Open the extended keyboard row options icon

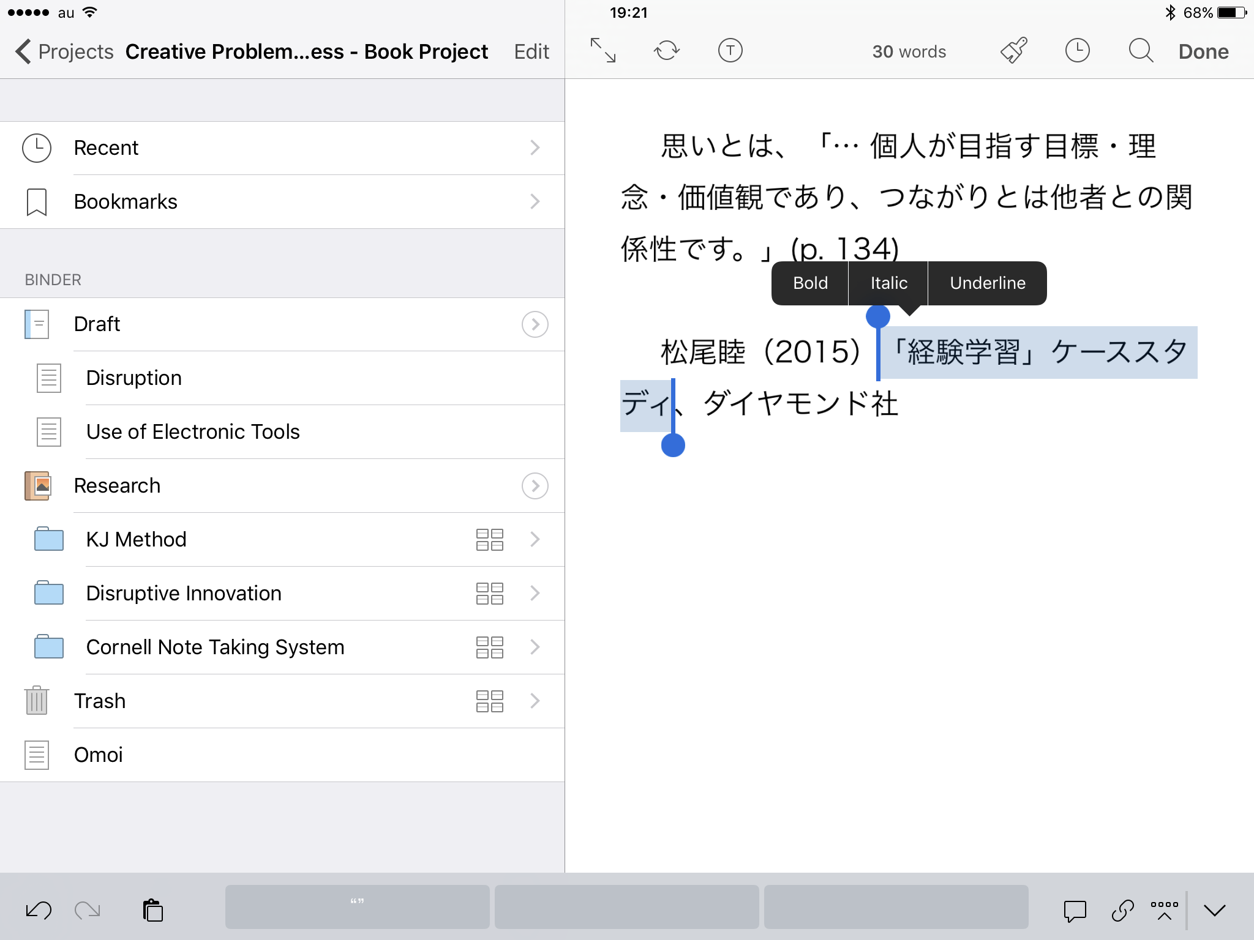[1165, 911]
